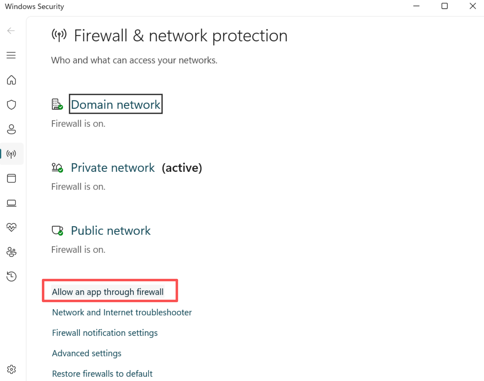Open Account protection person icon

point(11,129)
